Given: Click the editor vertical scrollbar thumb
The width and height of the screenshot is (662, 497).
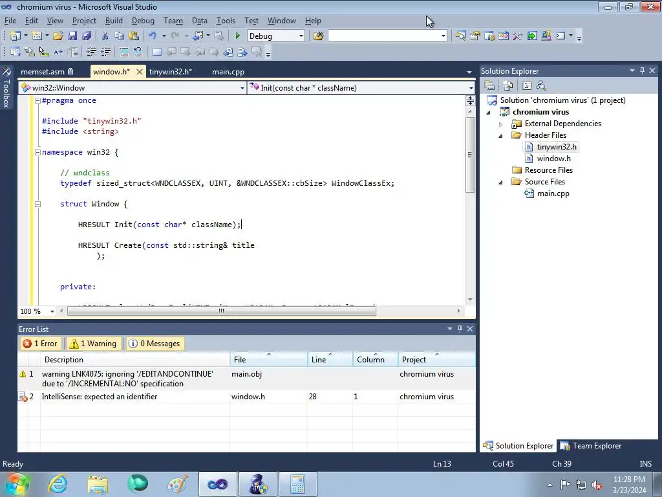Looking at the screenshot, I should click(470, 155).
